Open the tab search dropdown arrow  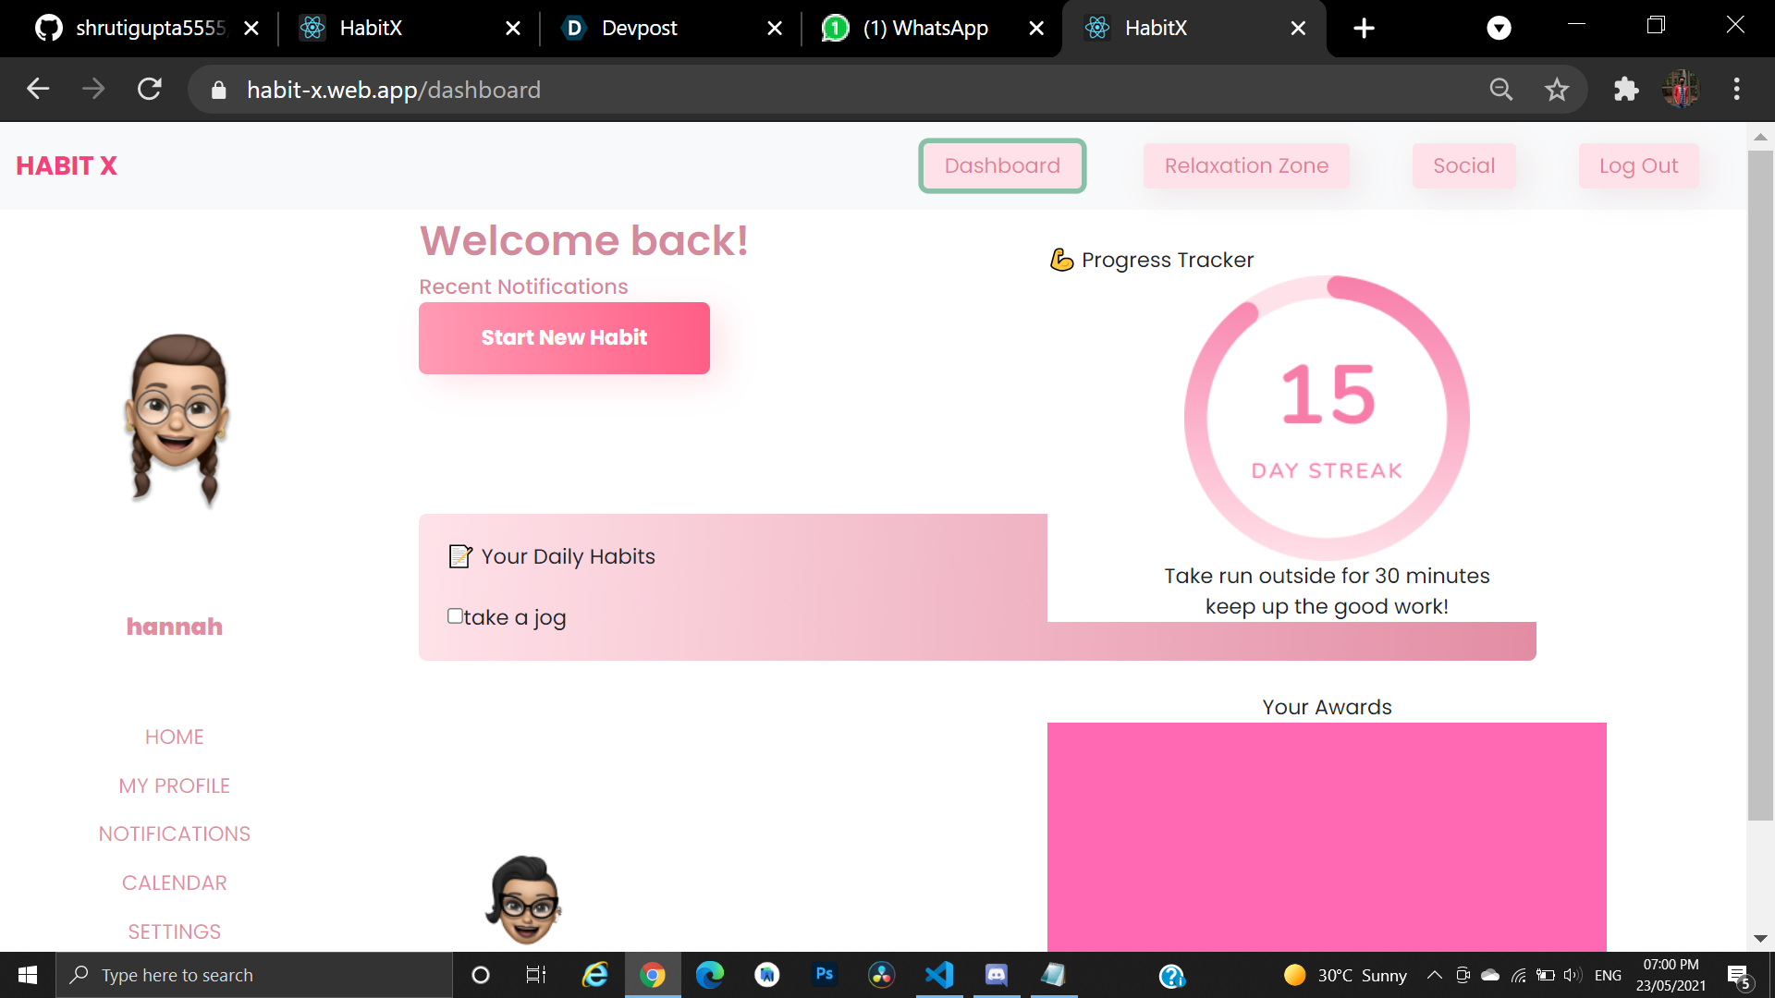click(1499, 28)
